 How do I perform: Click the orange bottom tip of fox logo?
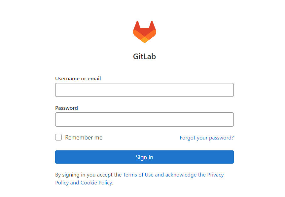145,40
